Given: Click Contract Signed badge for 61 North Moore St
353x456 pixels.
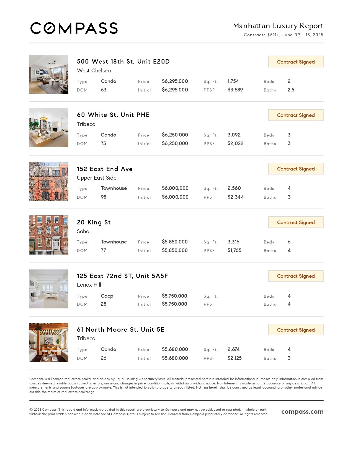Looking at the screenshot, I should (x=296, y=330).
